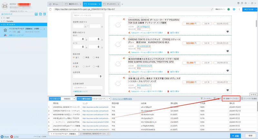Collapse the data panel with 折る button
This screenshot has width=258, height=139.
pos(253,94)
